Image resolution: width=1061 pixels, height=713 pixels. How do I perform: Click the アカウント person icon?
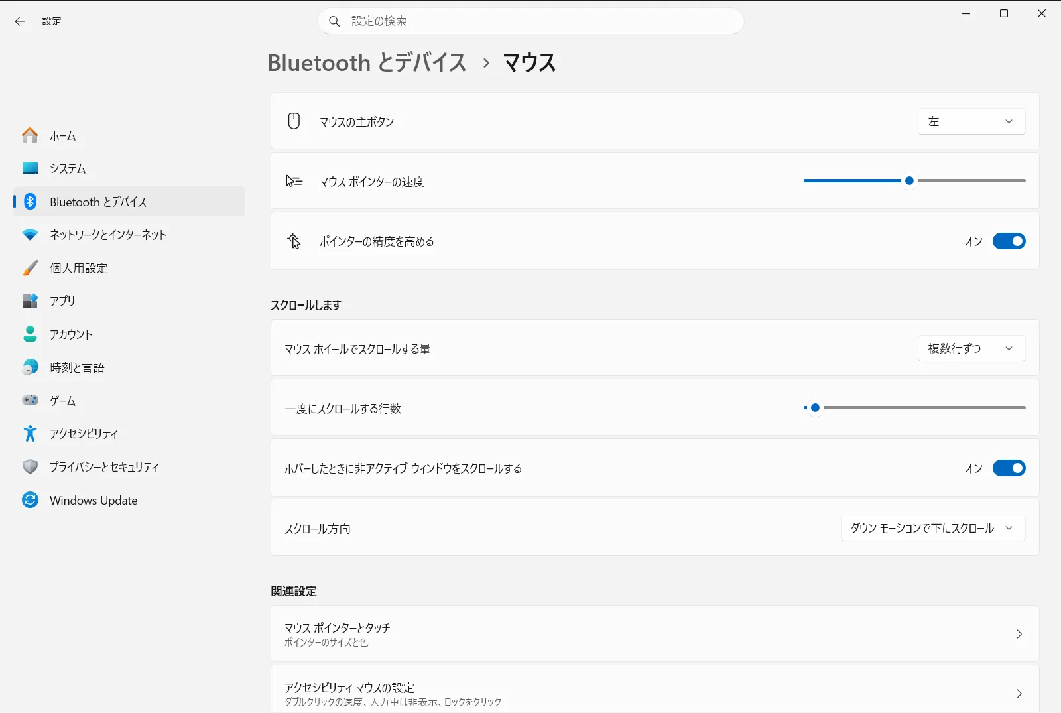pos(30,334)
